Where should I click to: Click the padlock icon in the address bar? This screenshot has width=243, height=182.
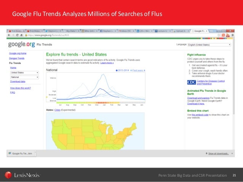click(26, 35)
